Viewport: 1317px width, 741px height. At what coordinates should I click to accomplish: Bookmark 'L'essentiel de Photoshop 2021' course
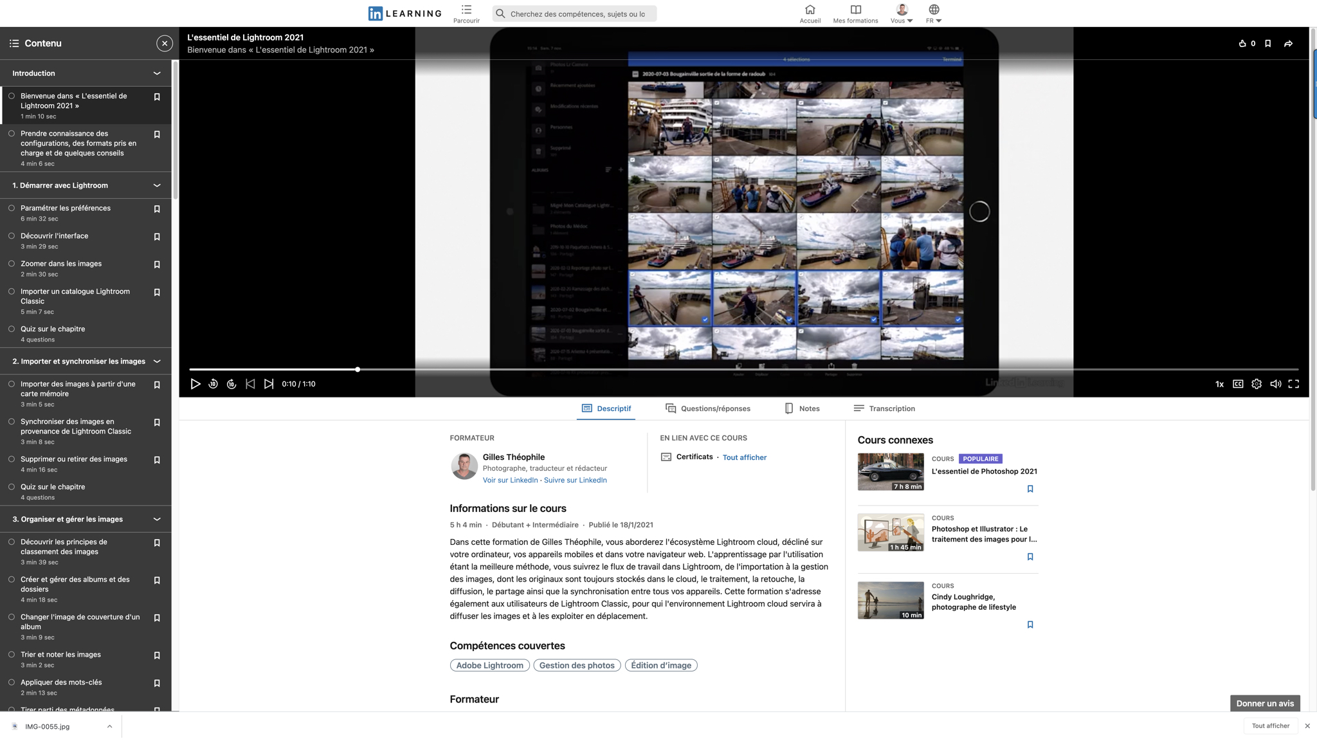coord(1030,489)
